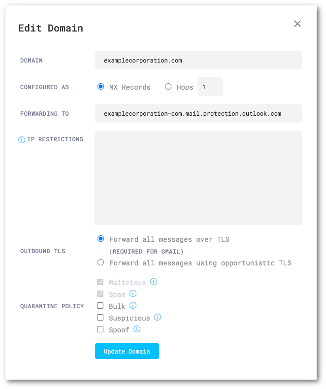Click info icon beside Spam
The width and height of the screenshot is (326, 389).
coord(133,293)
